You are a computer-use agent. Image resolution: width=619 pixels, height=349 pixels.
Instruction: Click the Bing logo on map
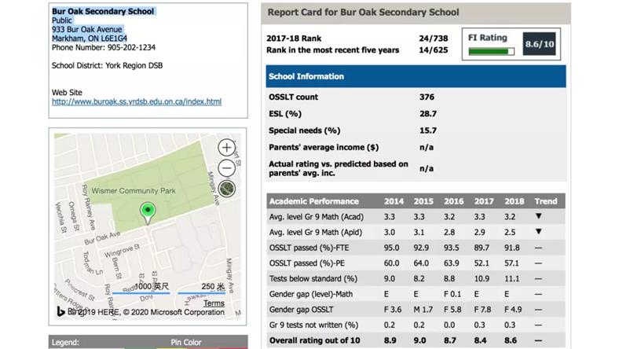coord(59,312)
